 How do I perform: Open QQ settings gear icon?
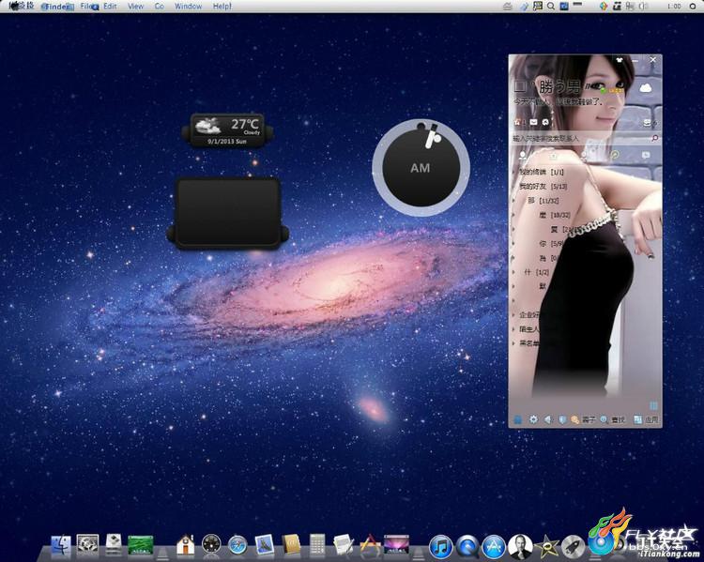[533, 419]
